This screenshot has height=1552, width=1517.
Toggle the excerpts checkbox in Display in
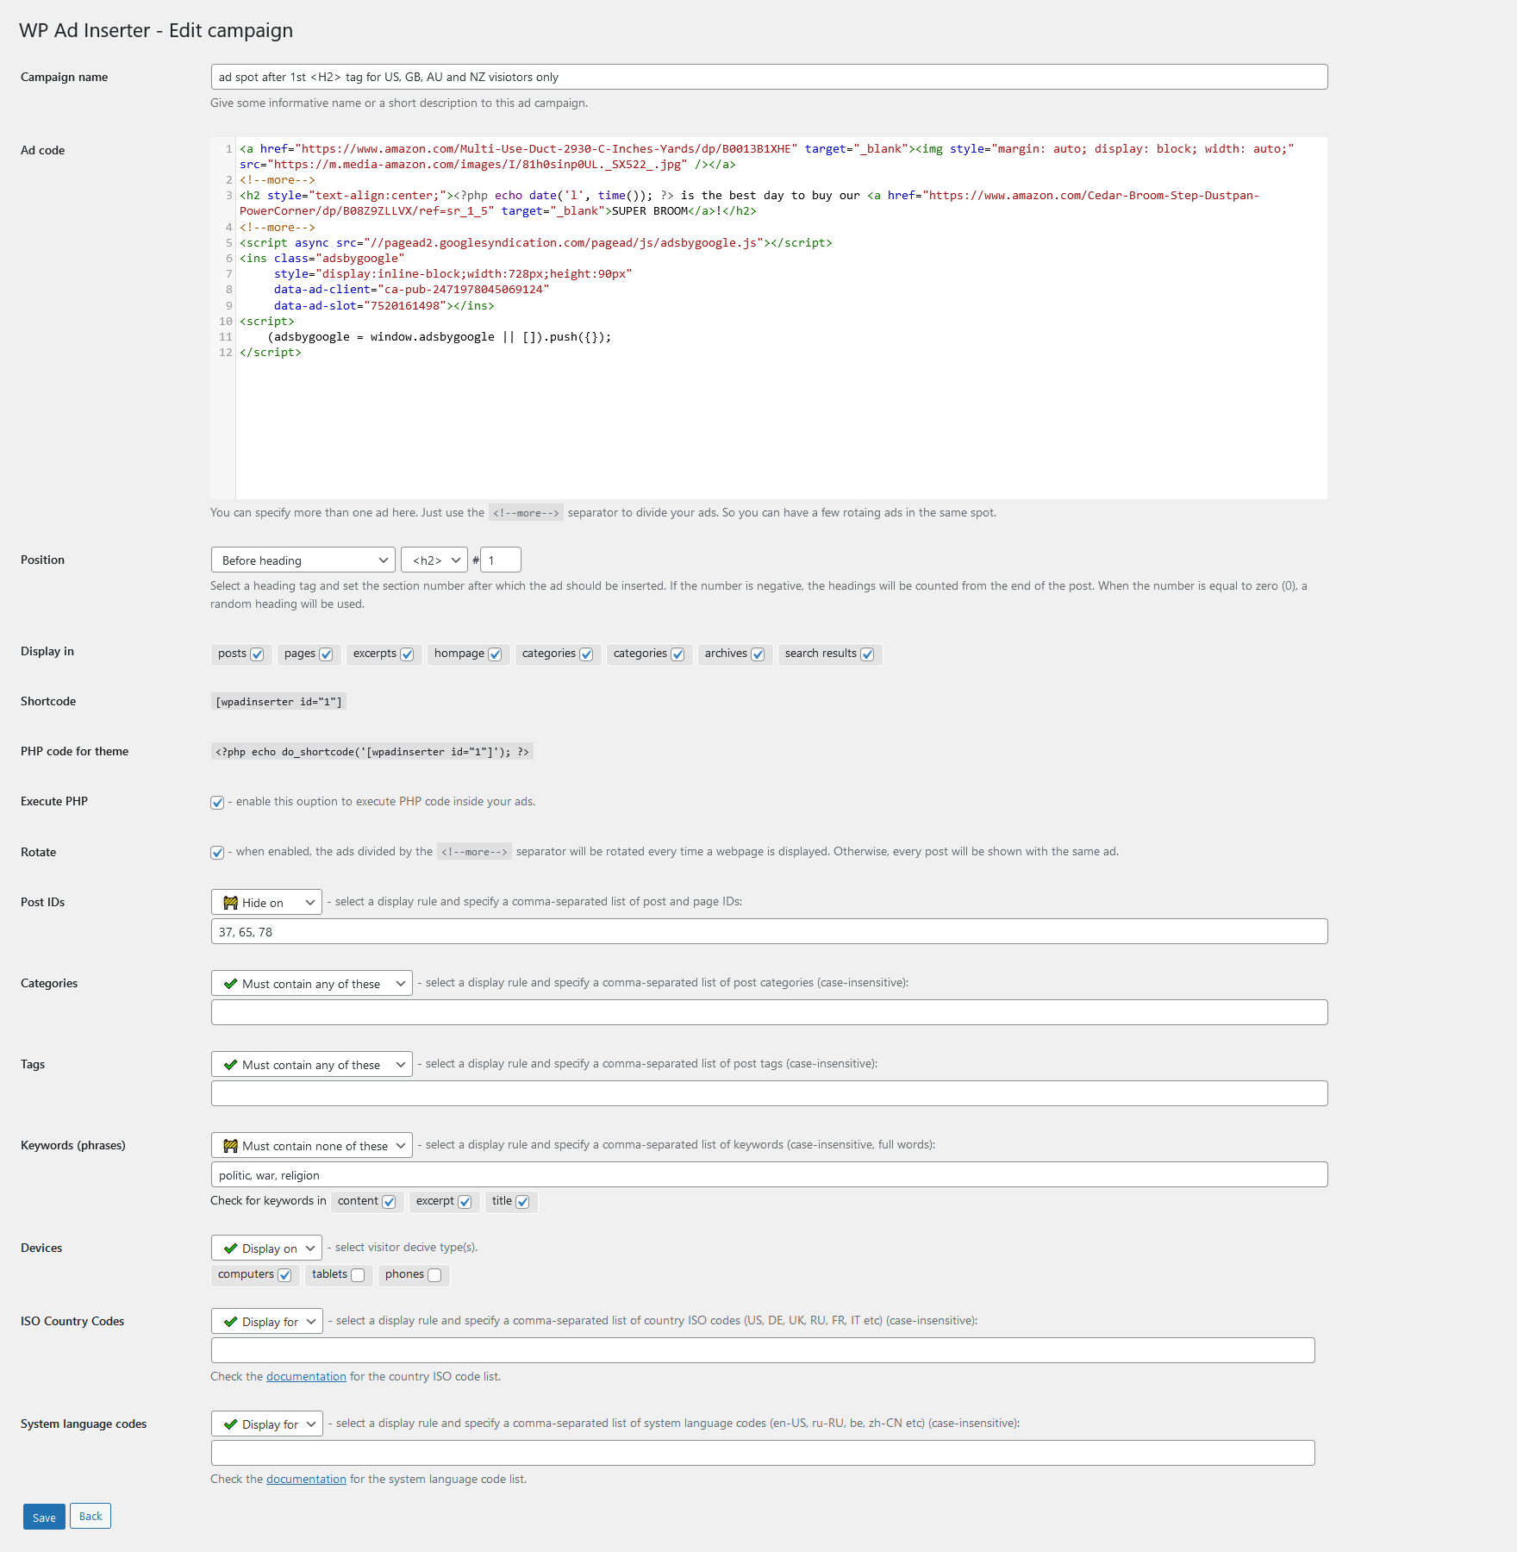[x=407, y=654]
